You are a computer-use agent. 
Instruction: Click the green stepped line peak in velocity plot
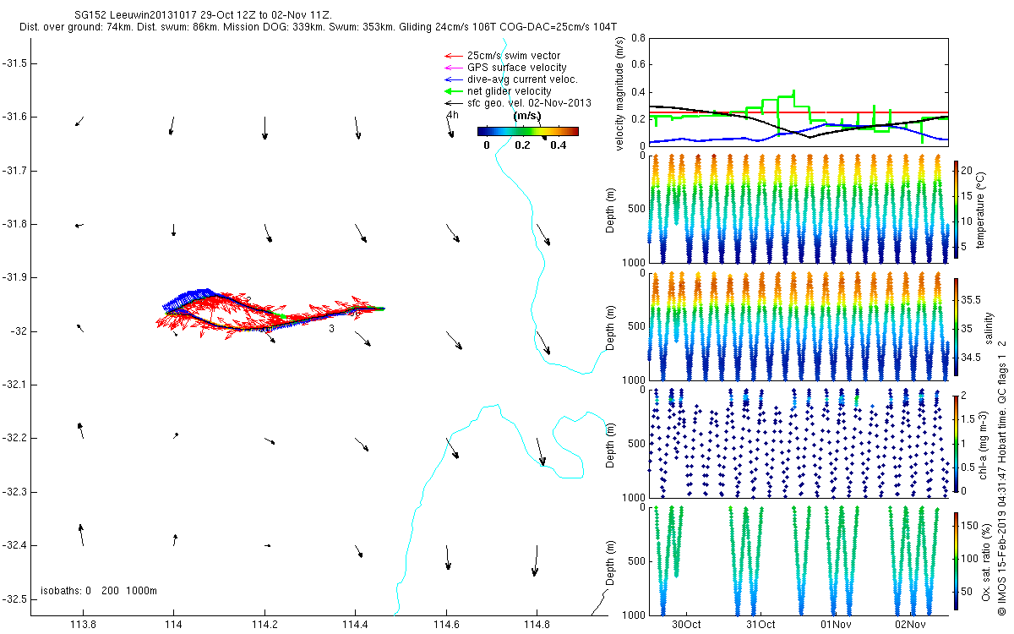point(793,93)
